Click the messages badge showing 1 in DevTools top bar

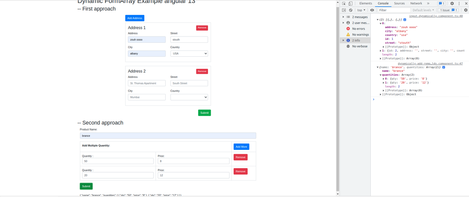[442, 3]
